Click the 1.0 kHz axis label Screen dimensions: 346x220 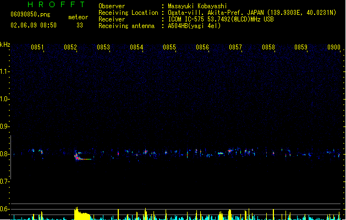tap(4, 99)
